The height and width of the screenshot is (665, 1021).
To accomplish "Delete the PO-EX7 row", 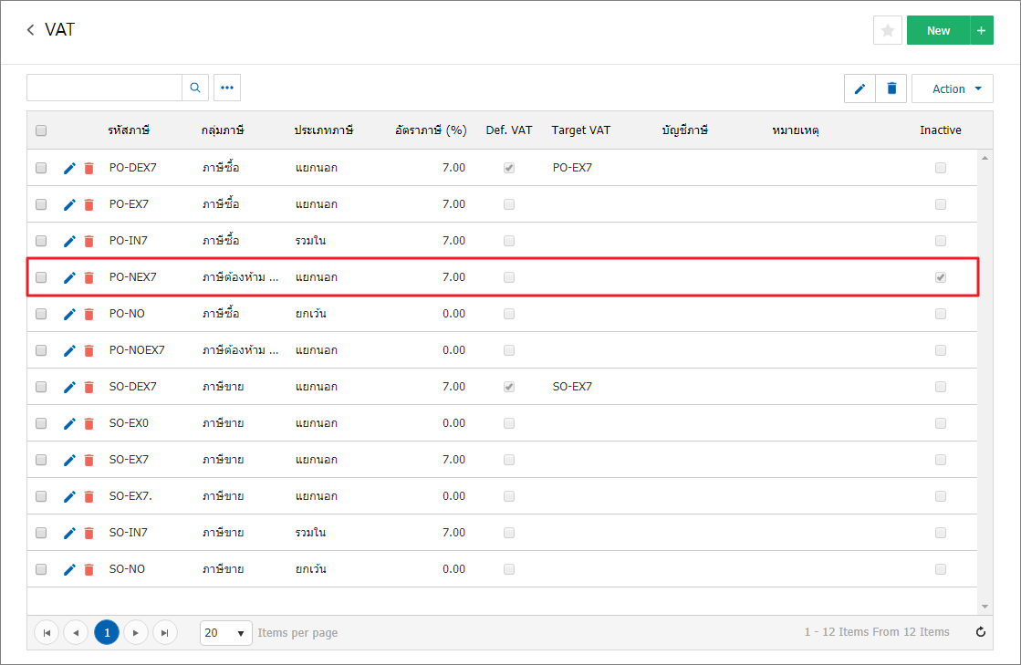I will point(89,205).
